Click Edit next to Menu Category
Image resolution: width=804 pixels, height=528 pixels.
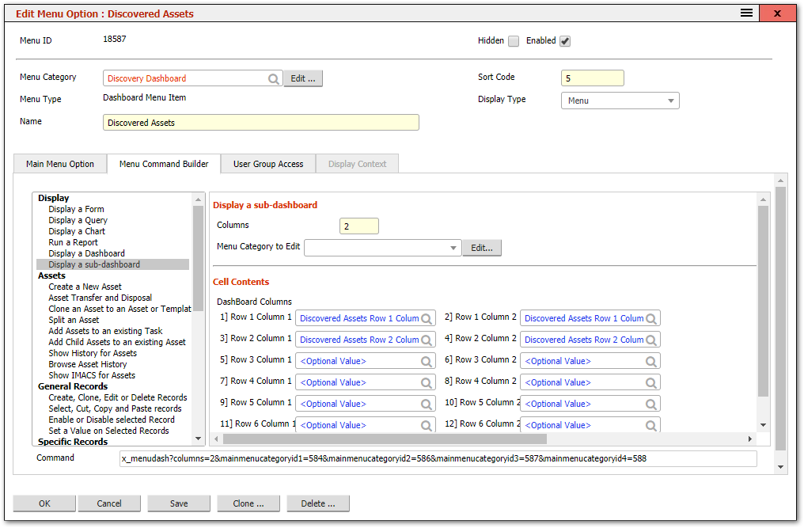click(304, 78)
